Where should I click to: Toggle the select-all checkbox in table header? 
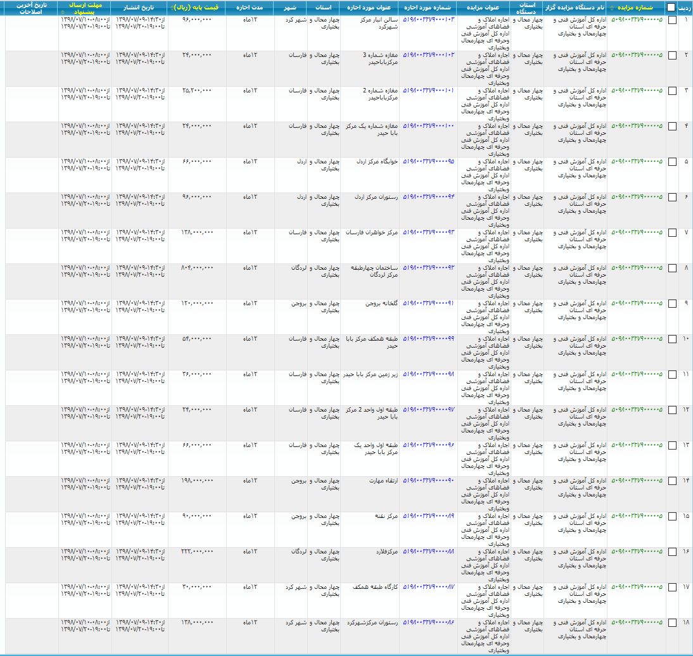(x=671, y=8)
